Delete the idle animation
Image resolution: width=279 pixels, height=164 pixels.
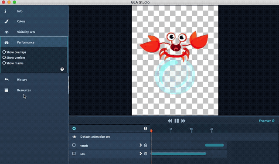(x=146, y=154)
